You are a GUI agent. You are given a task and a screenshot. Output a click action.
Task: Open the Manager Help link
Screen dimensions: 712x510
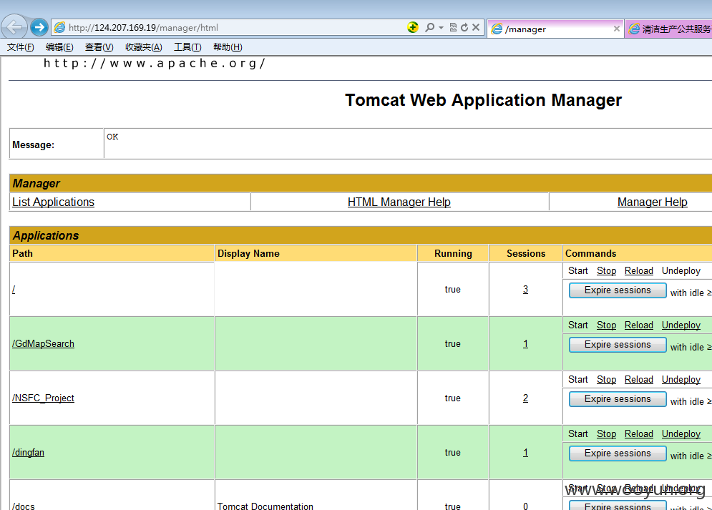(x=652, y=202)
